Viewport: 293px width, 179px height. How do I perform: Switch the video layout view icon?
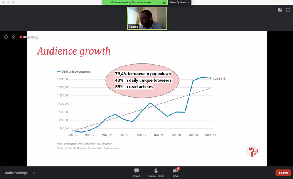pos(280,10)
